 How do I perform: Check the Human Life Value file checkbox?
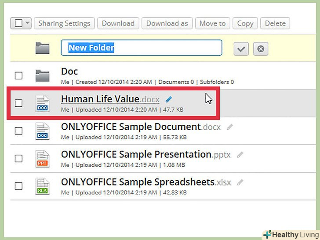(x=18, y=103)
